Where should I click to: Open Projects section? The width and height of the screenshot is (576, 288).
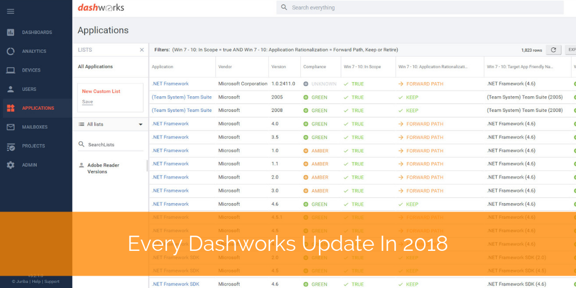[x=33, y=146]
